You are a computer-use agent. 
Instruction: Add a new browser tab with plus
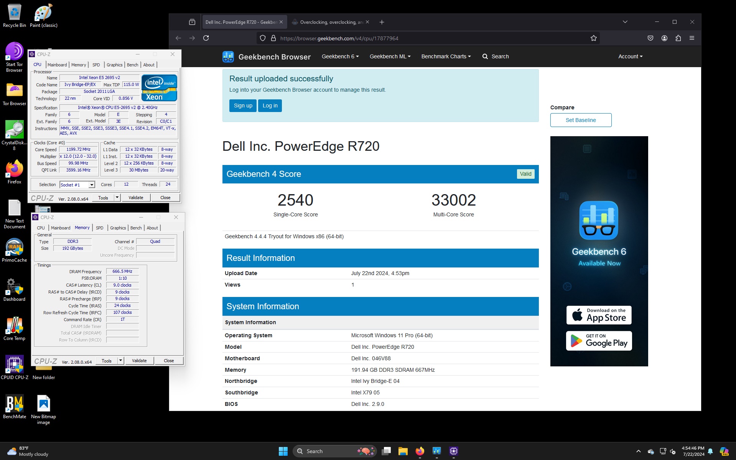point(382,22)
